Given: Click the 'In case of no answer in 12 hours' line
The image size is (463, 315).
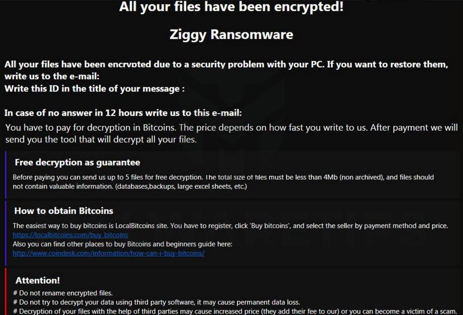Looking at the screenshot, I should 123,113.
